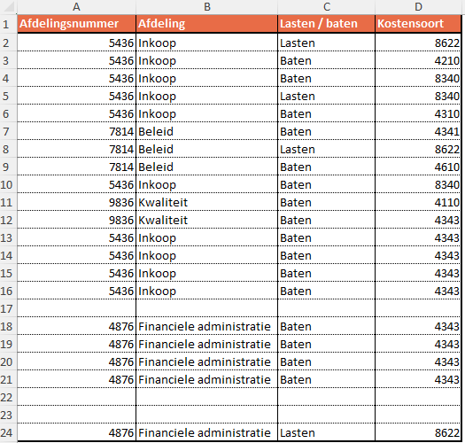Click the Afdeling header cell
Screen dimensions: 465x443
point(207,24)
